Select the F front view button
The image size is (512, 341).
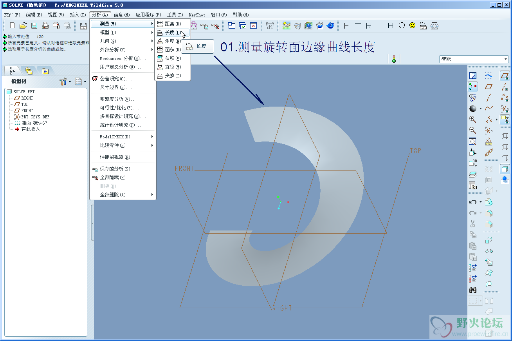[346, 25]
